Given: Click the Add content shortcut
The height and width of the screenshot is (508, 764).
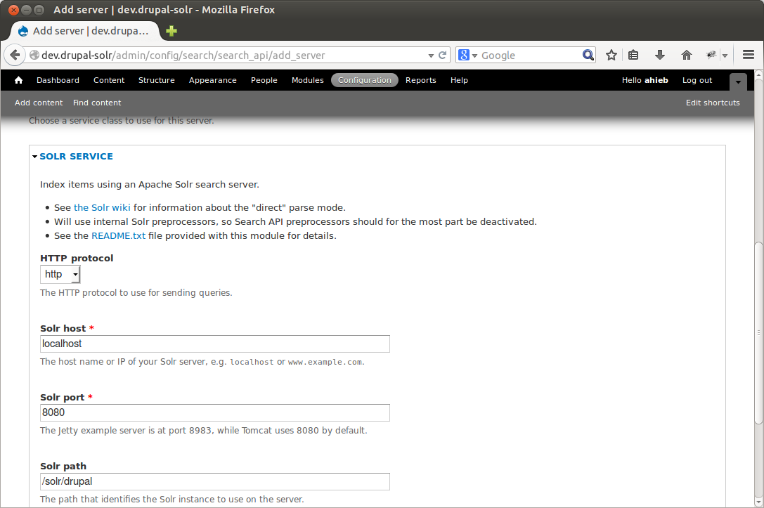Looking at the screenshot, I should (39, 103).
